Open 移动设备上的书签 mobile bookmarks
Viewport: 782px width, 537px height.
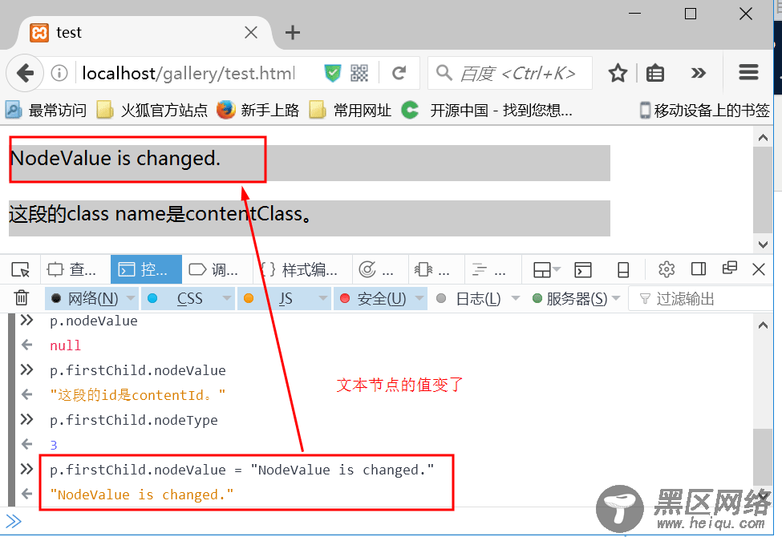pos(705,110)
